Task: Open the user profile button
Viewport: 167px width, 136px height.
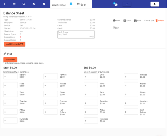Action: [x=155, y=4]
